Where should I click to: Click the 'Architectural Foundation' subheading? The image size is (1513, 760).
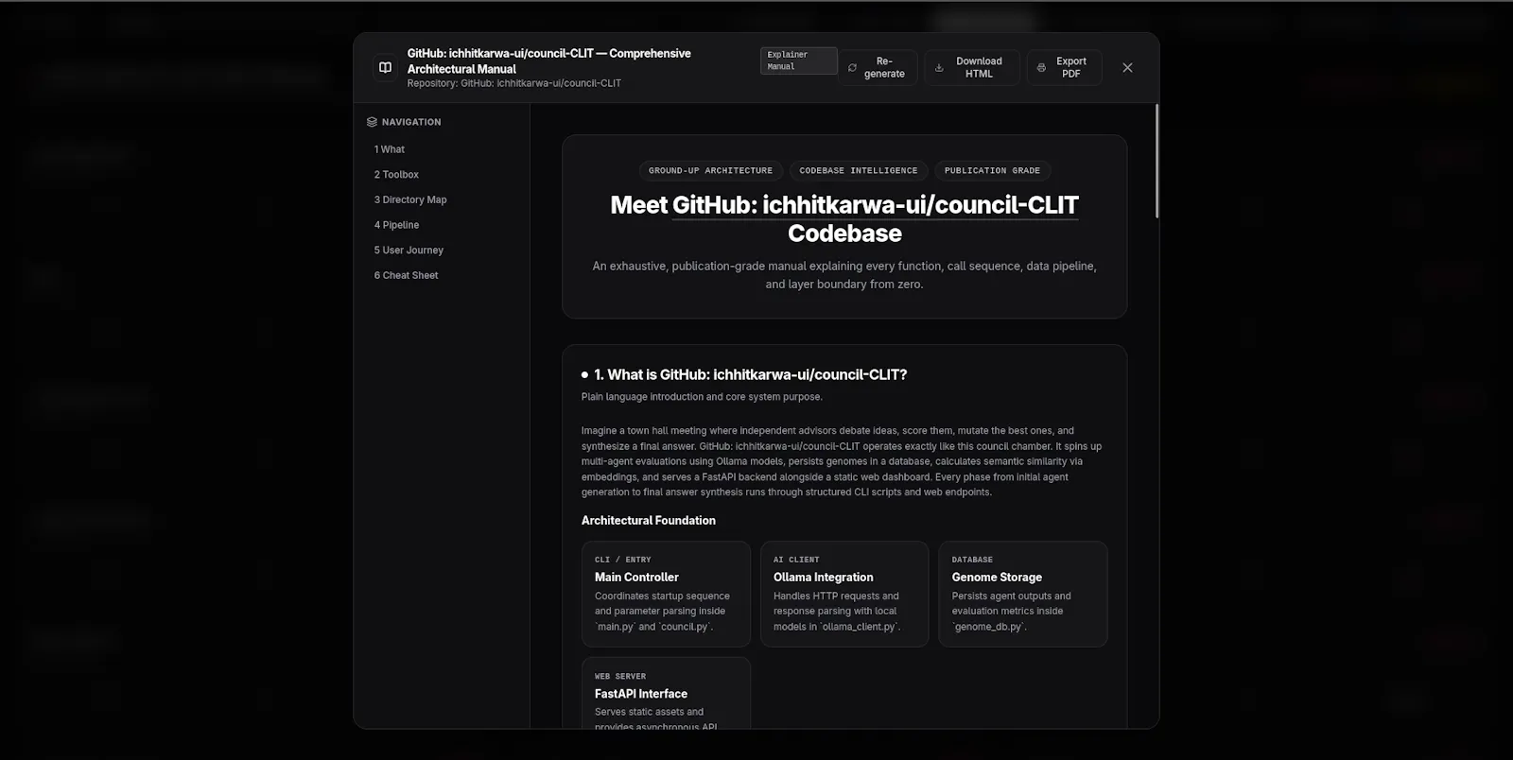[649, 521]
